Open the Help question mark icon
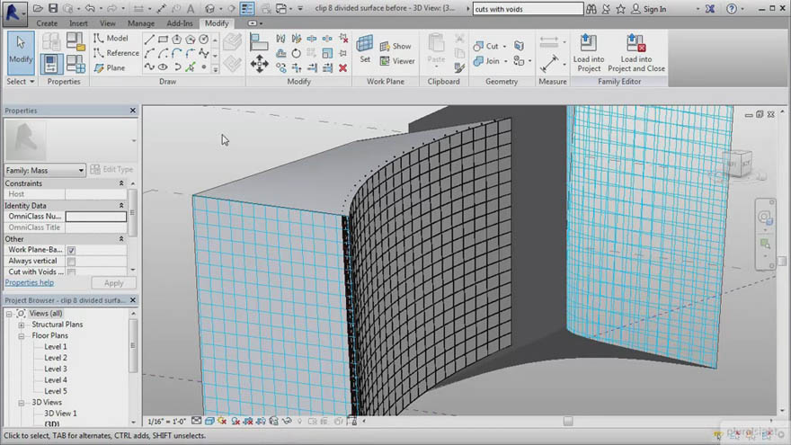 (x=732, y=9)
